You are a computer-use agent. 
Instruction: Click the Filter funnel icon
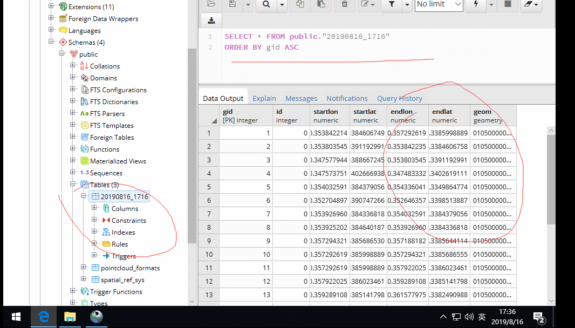tap(392, 4)
